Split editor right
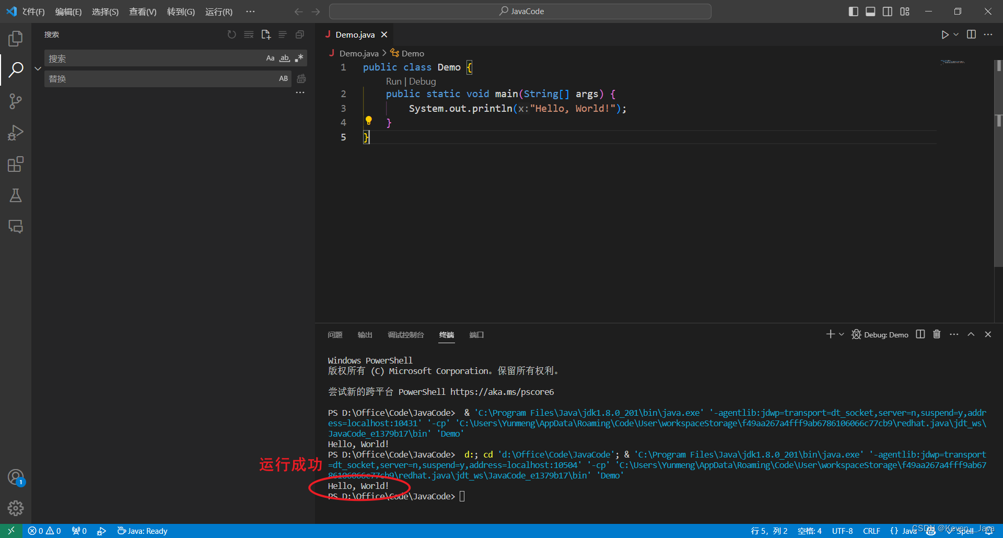 pyautogui.click(x=971, y=34)
